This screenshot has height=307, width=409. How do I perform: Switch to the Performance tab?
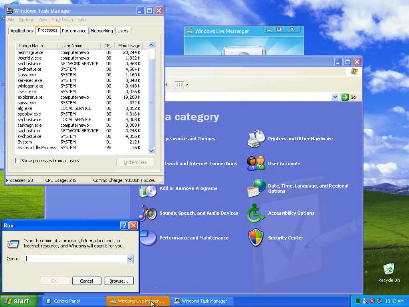pos(74,31)
